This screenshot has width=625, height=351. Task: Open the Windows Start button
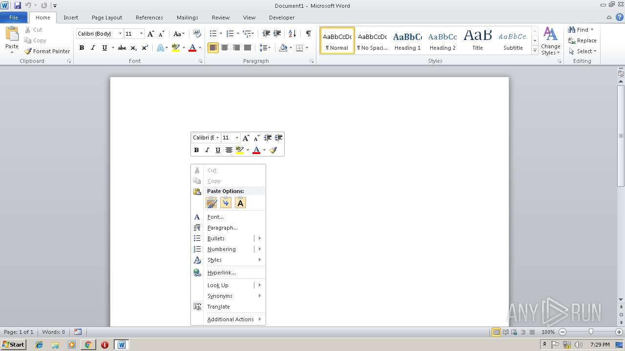click(13, 345)
